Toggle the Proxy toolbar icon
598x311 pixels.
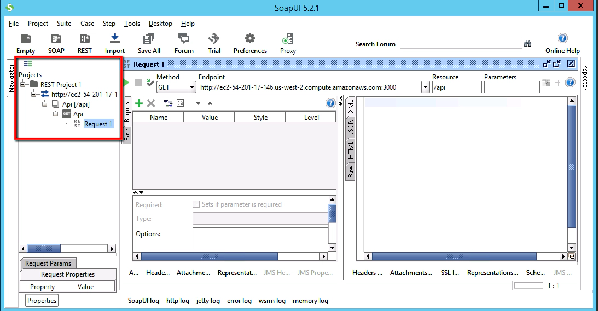[288, 39]
